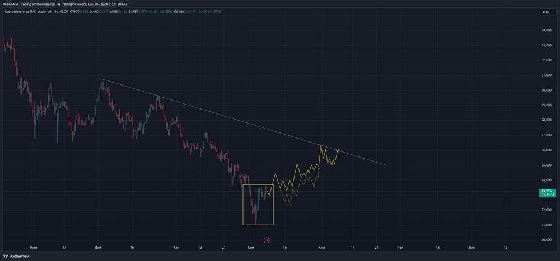
Task: Click the 21 date label on time axis
Action: pos(223,247)
